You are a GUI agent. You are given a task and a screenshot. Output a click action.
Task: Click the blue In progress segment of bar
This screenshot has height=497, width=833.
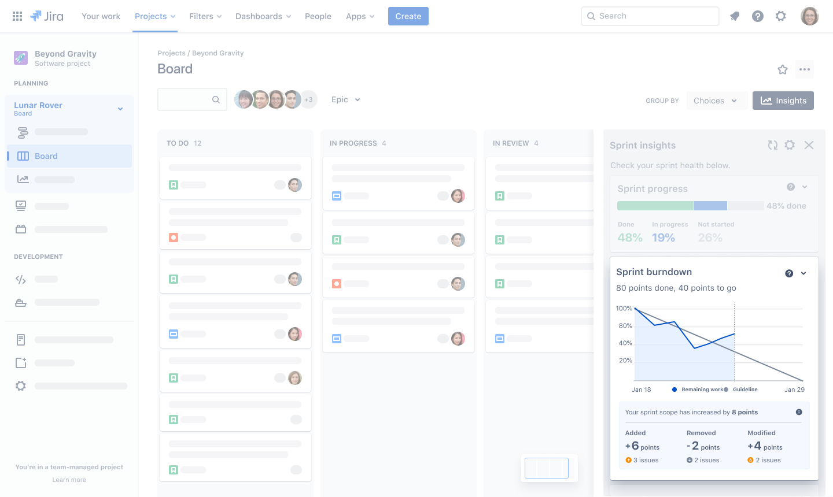click(x=710, y=206)
